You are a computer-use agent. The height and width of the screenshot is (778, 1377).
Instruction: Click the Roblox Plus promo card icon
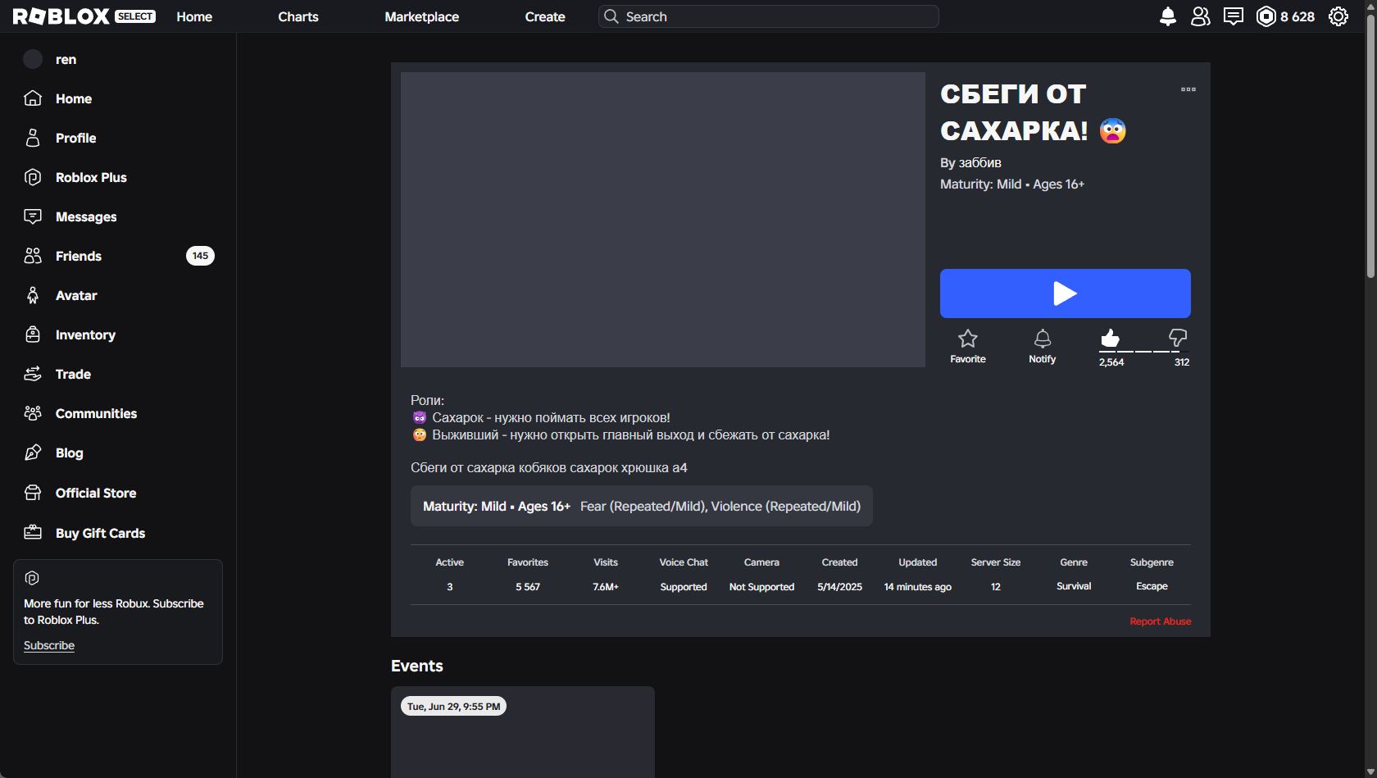click(x=32, y=578)
